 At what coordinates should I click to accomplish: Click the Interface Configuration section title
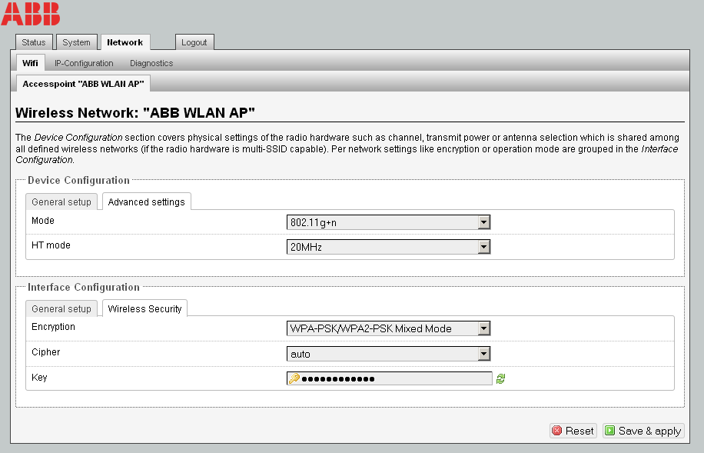[84, 287]
